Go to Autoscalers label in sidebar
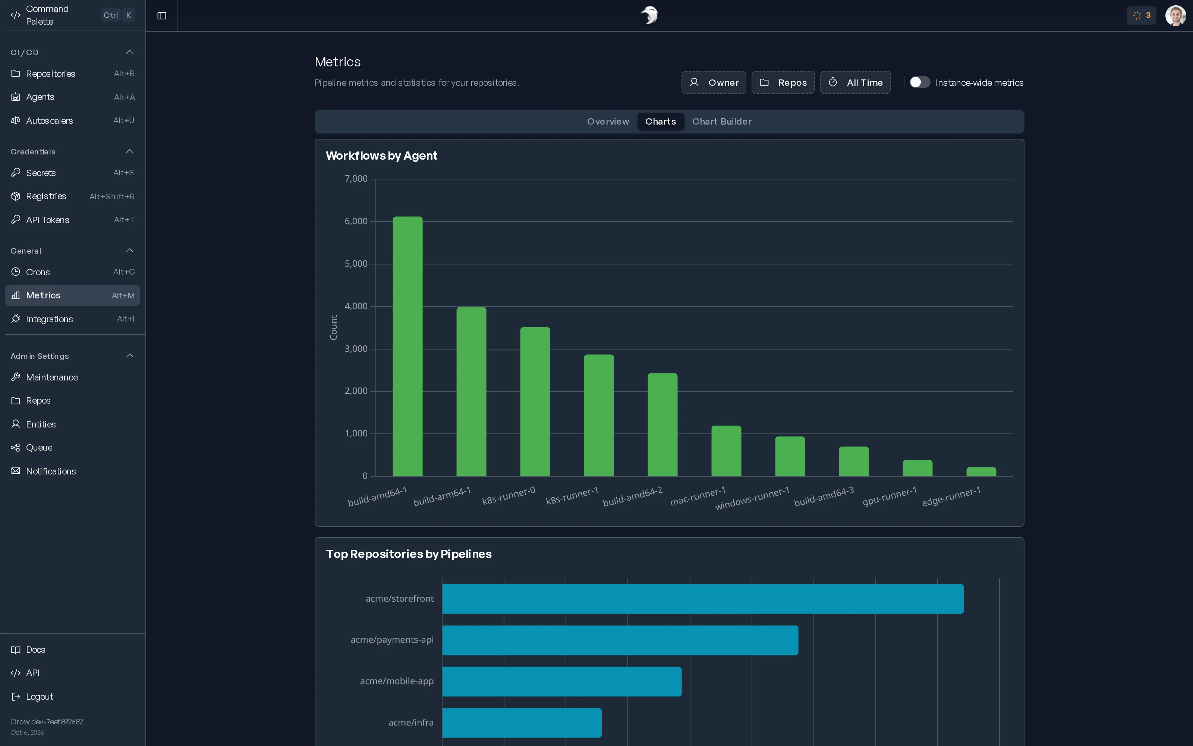The height and width of the screenshot is (746, 1193). point(49,121)
